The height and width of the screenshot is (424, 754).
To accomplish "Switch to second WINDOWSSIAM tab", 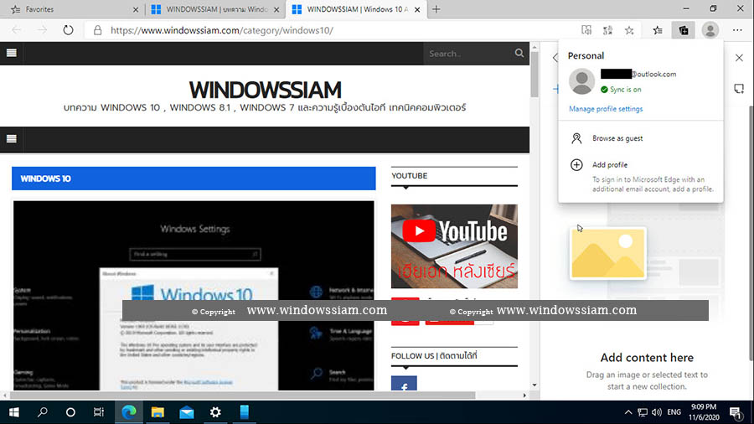I will [215, 9].
